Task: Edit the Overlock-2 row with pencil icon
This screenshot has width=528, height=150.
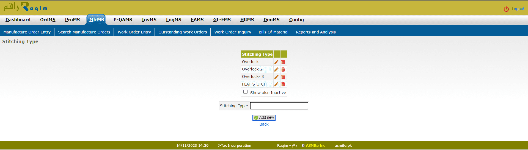Action: coord(276,69)
